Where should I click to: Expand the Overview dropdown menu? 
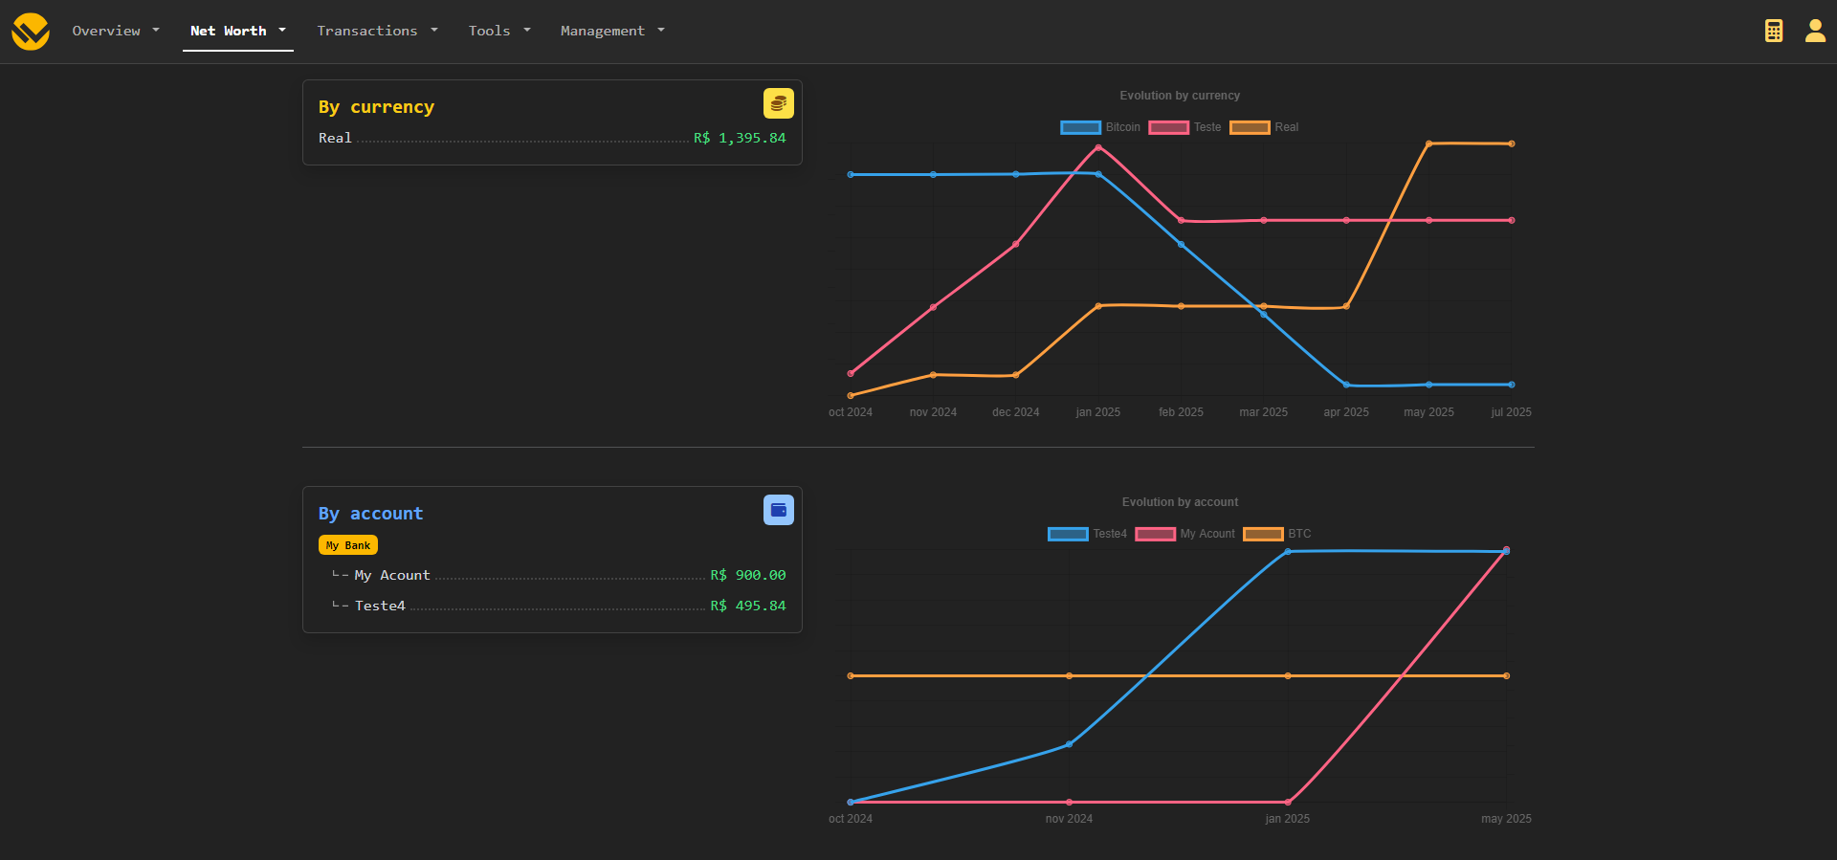pyautogui.click(x=116, y=31)
